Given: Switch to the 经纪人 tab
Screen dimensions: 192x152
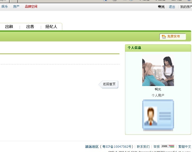Looking at the screenshot, I should (51, 26).
